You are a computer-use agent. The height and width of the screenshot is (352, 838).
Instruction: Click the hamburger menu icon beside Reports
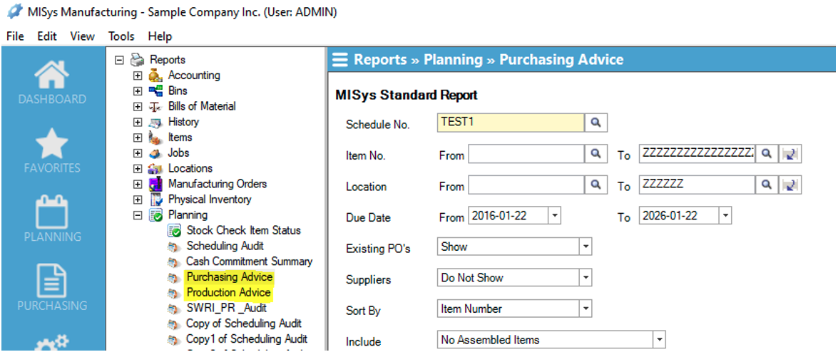340,60
